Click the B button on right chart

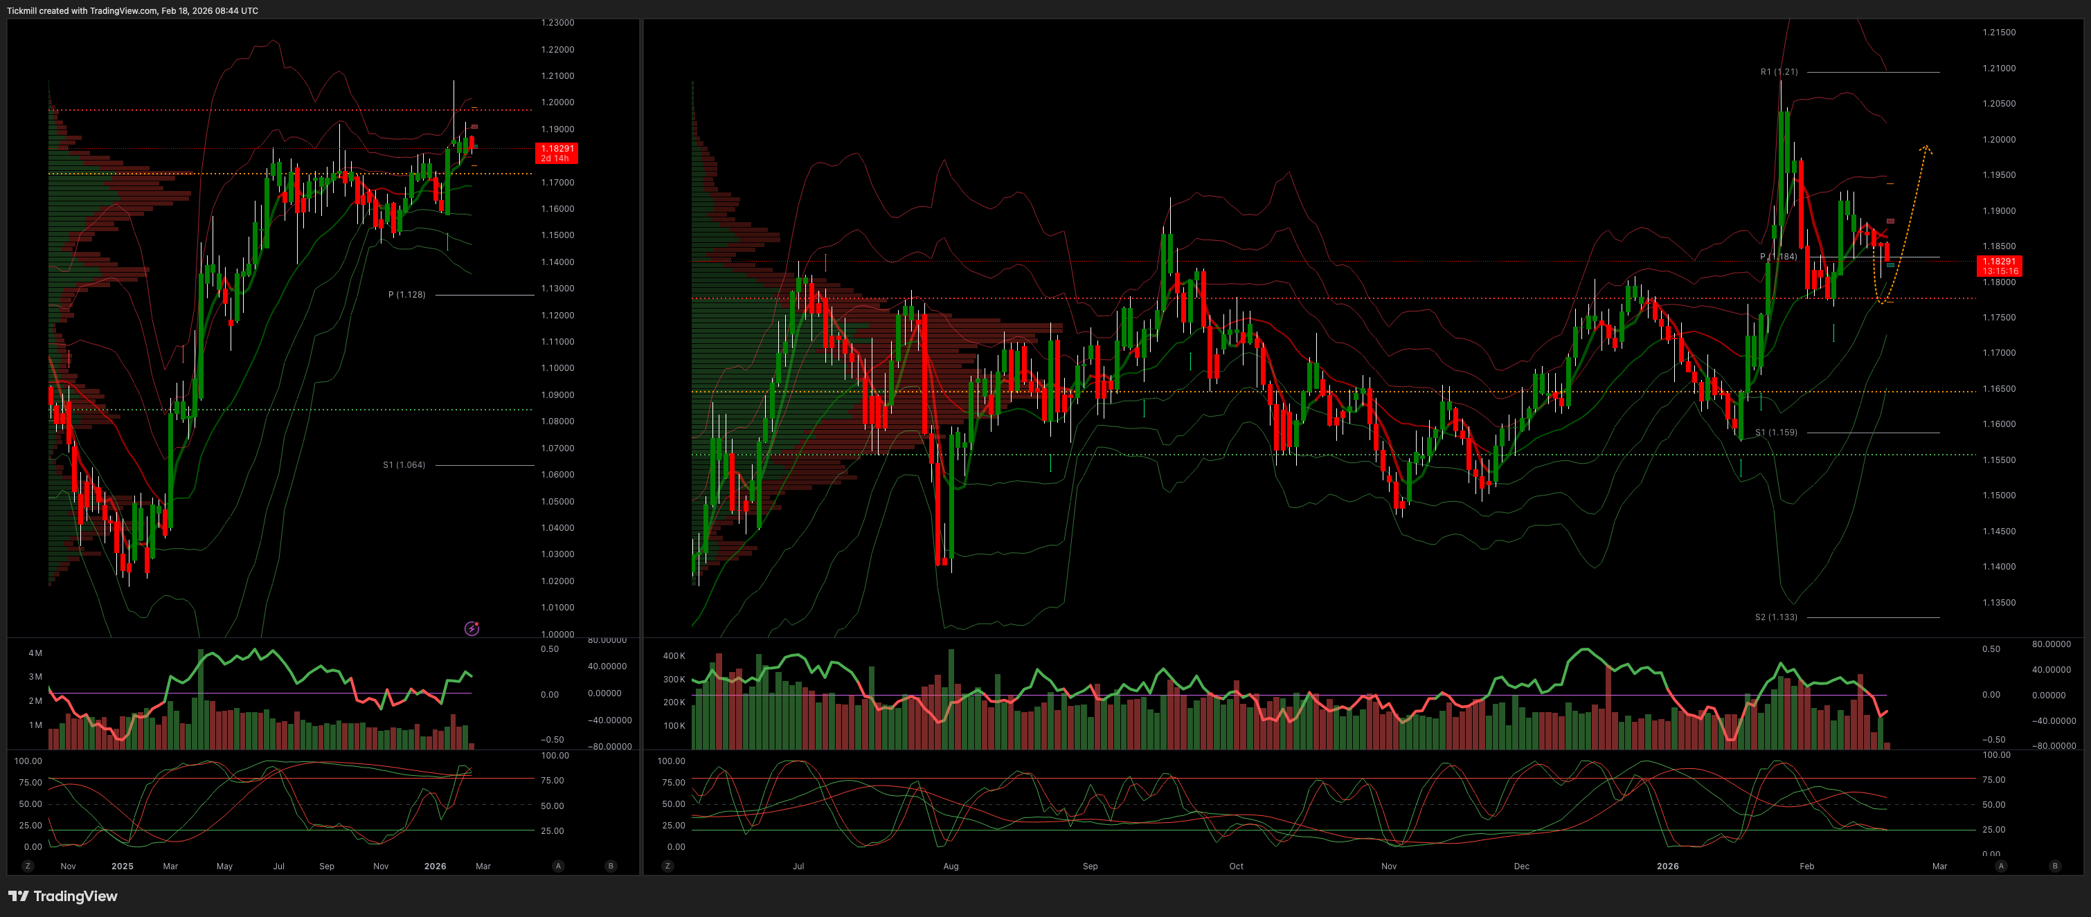pos(2054,866)
